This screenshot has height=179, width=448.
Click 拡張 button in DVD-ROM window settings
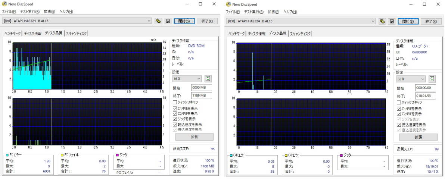(194, 136)
